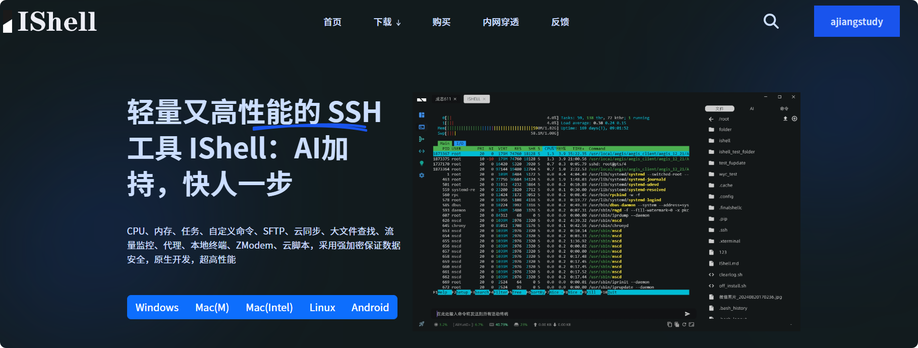Click the IShell logo in the header
The width and height of the screenshot is (918, 348).
(49, 22)
